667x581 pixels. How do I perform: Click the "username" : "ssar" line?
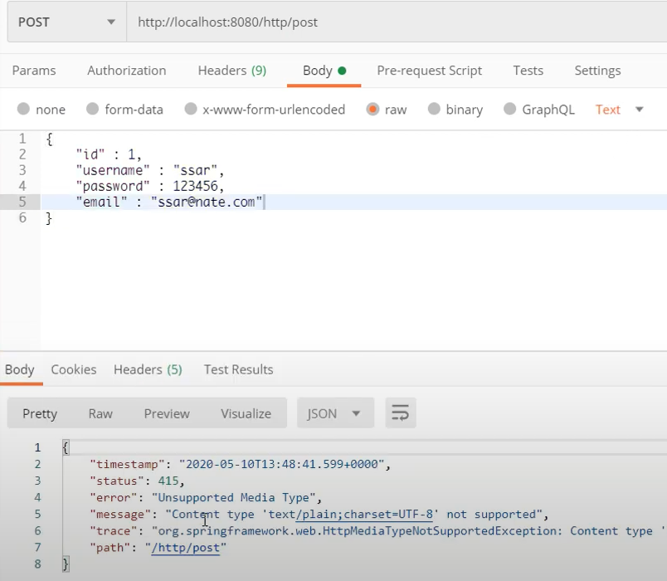tap(149, 170)
